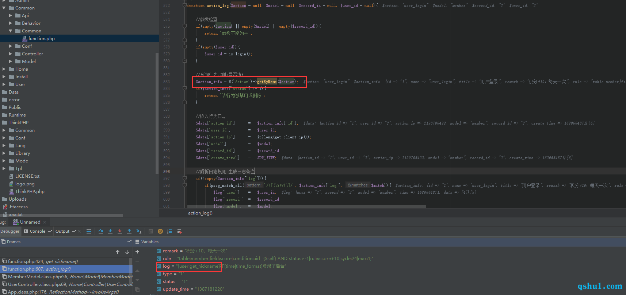Screen dimensions: 626x295
Task: Click the numbered-list sort icon in debugger toolbar
Action: click(170, 231)
